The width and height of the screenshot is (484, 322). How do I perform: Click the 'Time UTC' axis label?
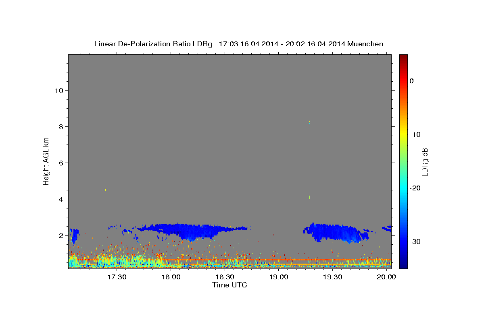point(229,285)
